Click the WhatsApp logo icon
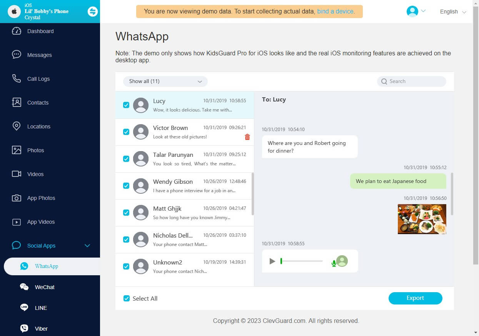This screenshot has height=336, width=479. (24, 266)
